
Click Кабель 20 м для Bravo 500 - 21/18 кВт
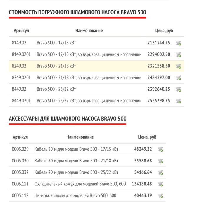[x=76, y=161]
